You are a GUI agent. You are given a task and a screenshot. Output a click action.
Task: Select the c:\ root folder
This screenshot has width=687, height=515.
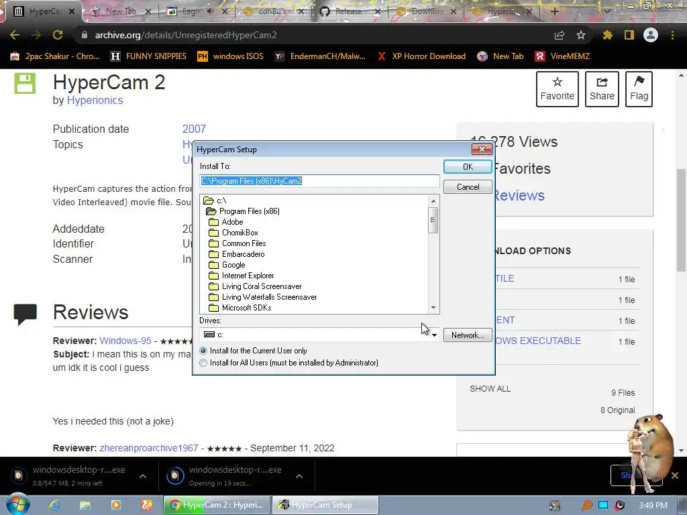pos(215,201)
